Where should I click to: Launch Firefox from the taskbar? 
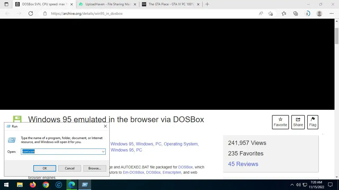pyautogui.click(x=33, y=185)
